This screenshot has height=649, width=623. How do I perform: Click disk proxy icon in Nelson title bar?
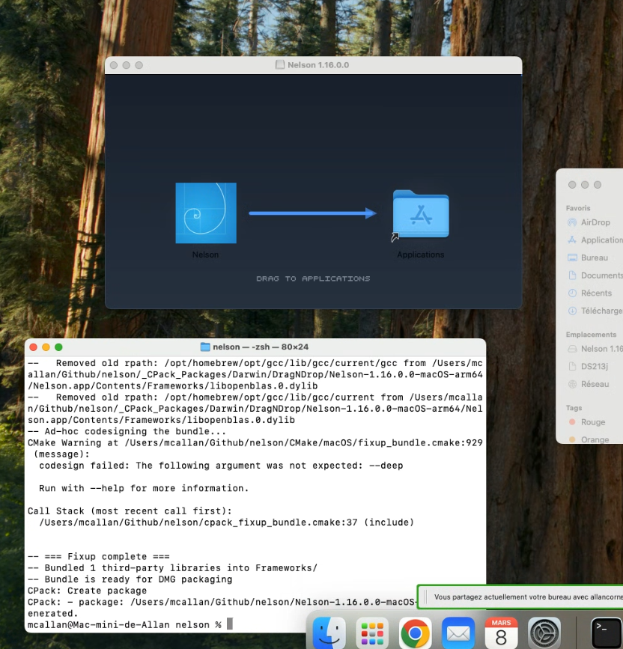click(x=280, y=64)
